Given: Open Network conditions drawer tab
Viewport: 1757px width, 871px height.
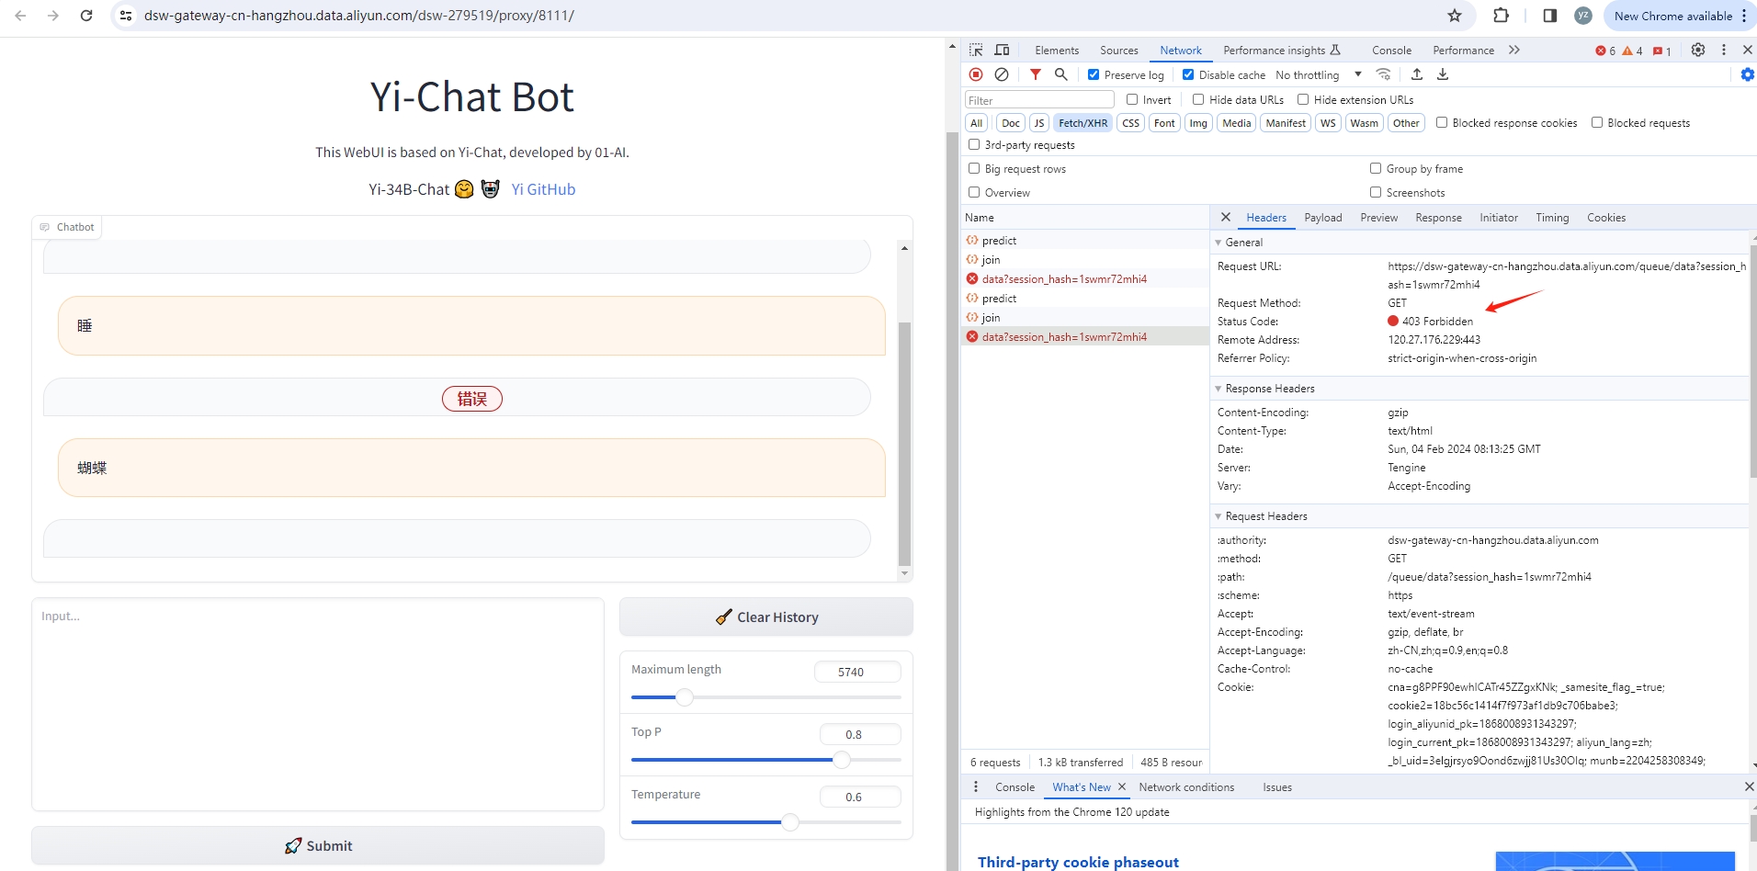Looking at the screenshot, I should [1186, 787].
